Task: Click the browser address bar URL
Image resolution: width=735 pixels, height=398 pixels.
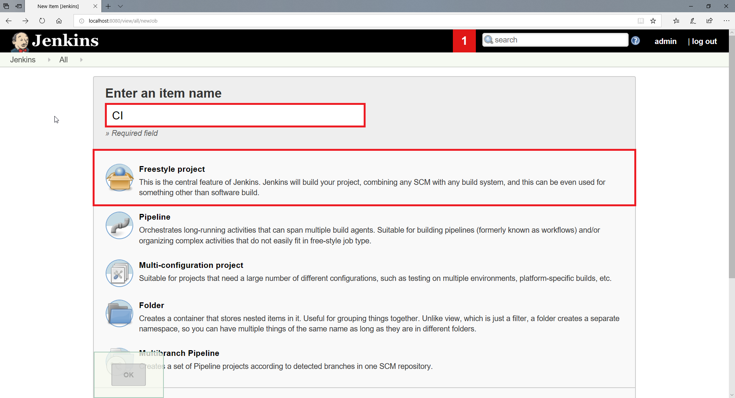Action: (123, 21)
